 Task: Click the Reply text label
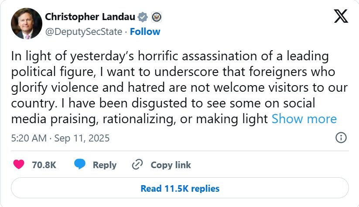point(104,165)
